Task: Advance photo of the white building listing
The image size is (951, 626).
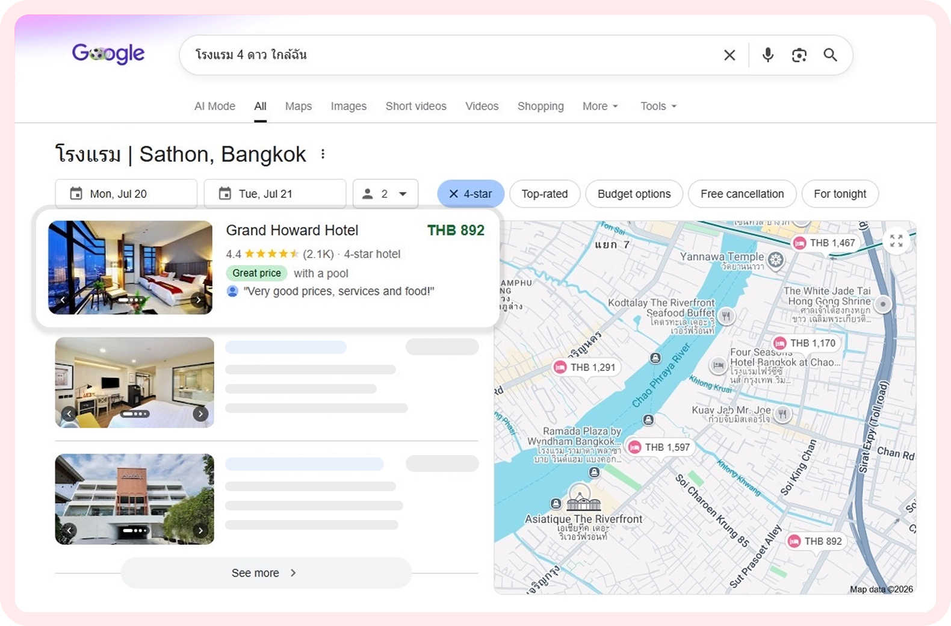Action: (x=200, y=530)
